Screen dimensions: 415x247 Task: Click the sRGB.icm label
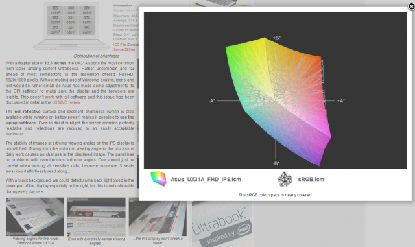coord(311,179)
